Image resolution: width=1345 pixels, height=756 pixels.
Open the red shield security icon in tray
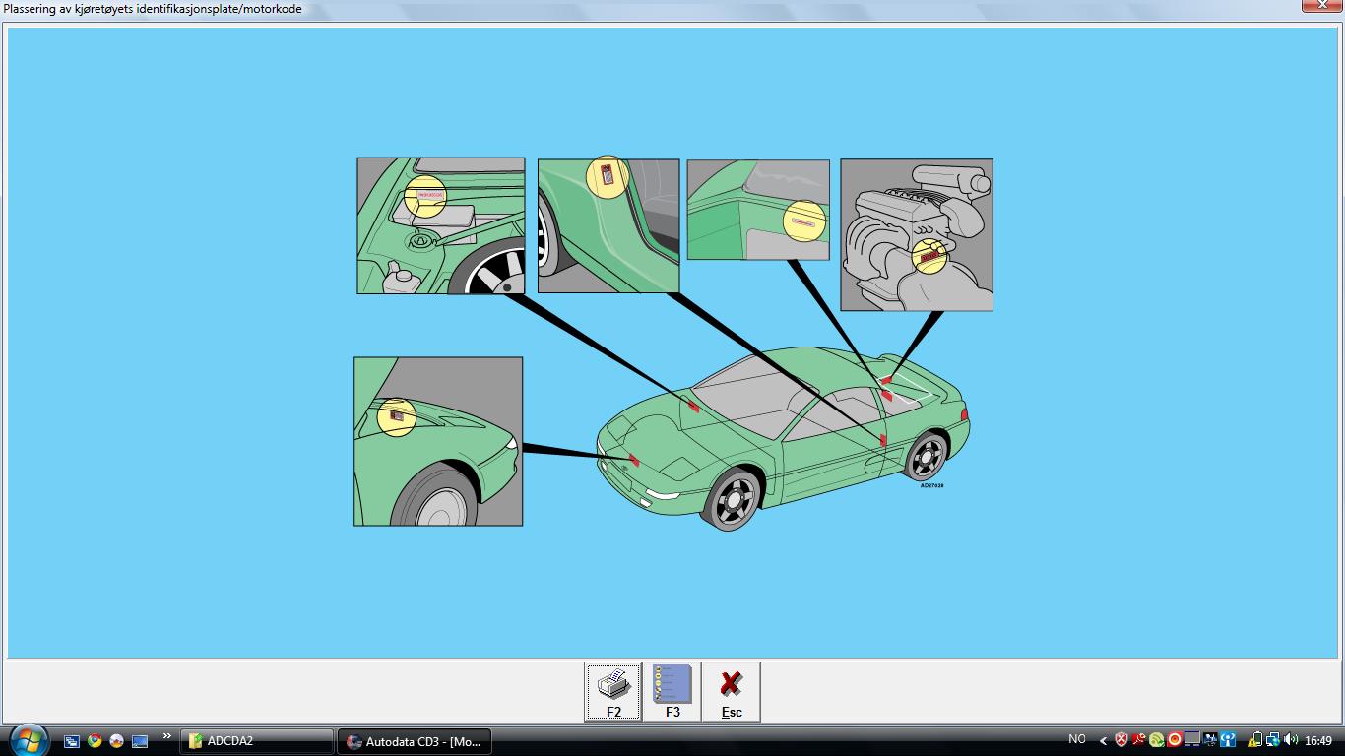point(1121,739)
